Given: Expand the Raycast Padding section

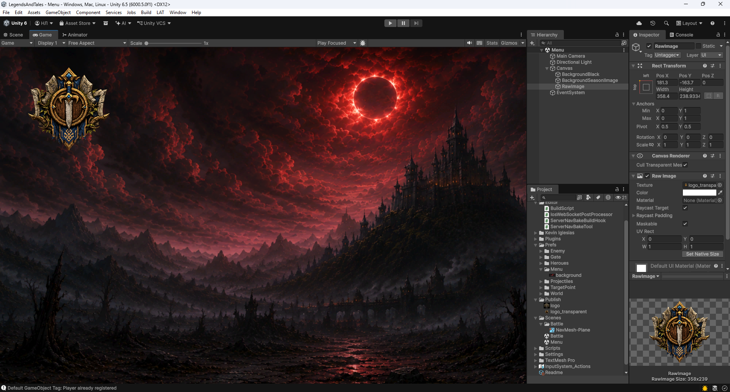Looking at the screenshot, I should [x=634, y=215].
